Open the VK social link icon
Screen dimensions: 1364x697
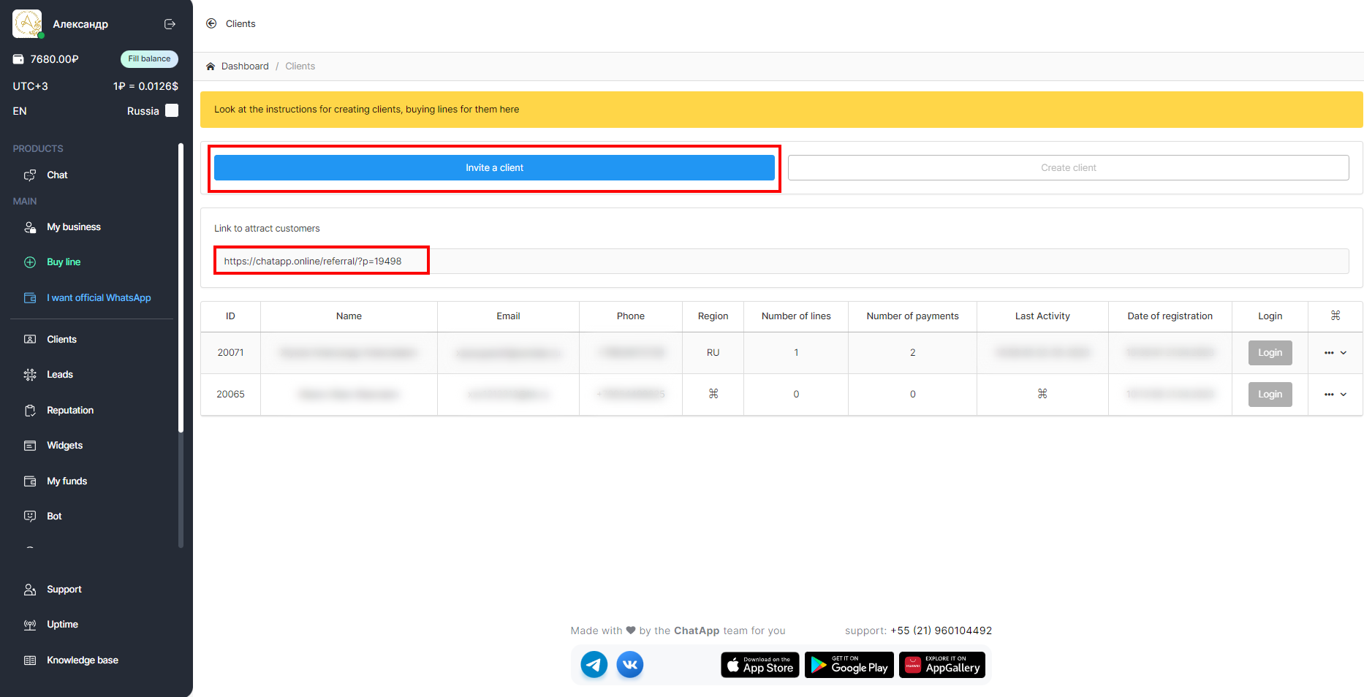(629, 665)
